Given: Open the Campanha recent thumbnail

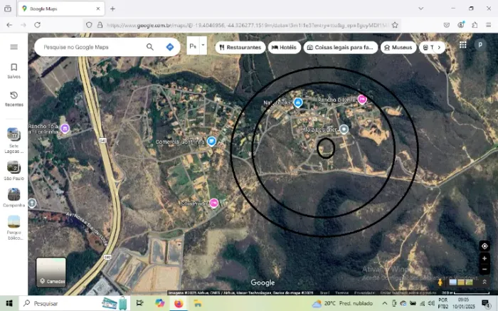Looking at the screenshot, I should 14,198.
